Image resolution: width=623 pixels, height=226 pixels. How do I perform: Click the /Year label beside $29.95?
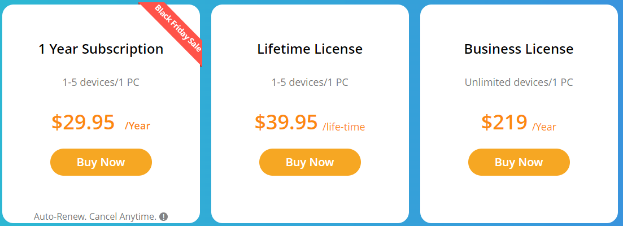(137, 126)
